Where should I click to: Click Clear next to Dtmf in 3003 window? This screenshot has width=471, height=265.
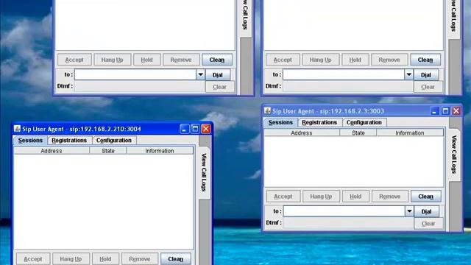coord(428,224)
